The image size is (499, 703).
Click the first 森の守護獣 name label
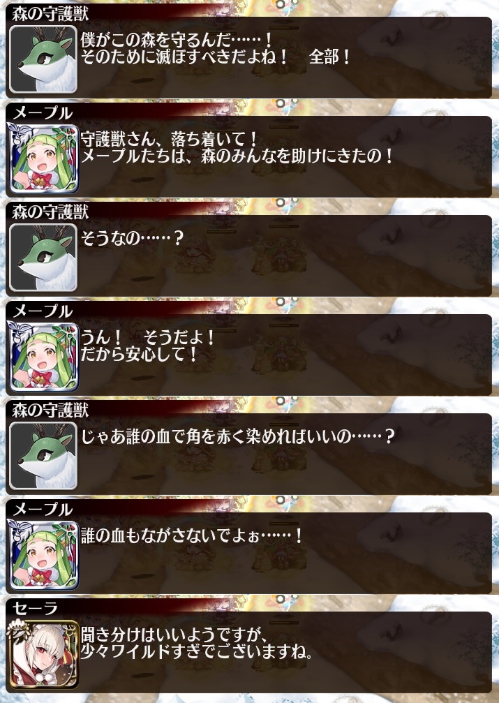pyautogui.click(x=50, y=13)
